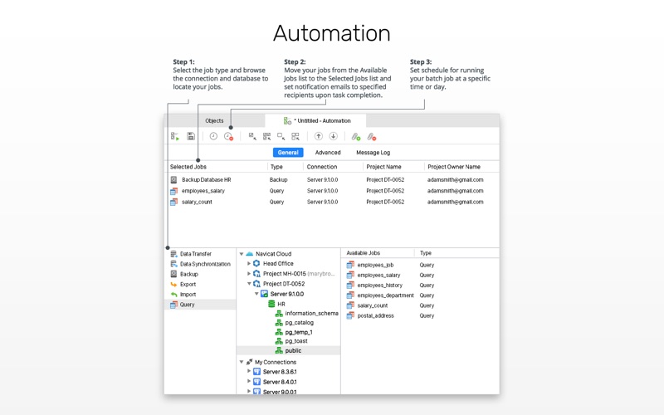Click the Move Up arrow icon
This screenshot has height=415, width=664.
(318, 136)
